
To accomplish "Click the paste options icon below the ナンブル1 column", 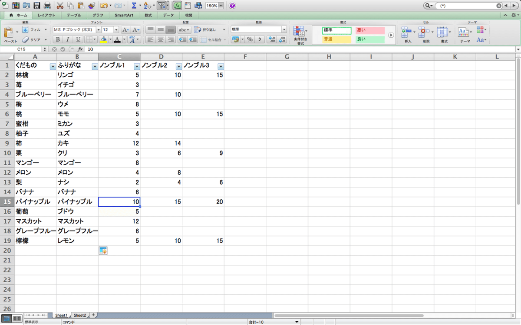I will 103,250.
